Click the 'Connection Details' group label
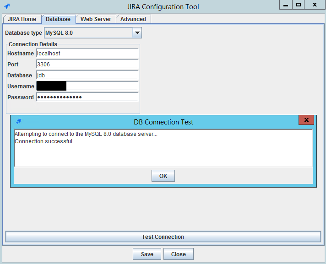The width and height of the screenshot is (326, 264). (33, 44)
